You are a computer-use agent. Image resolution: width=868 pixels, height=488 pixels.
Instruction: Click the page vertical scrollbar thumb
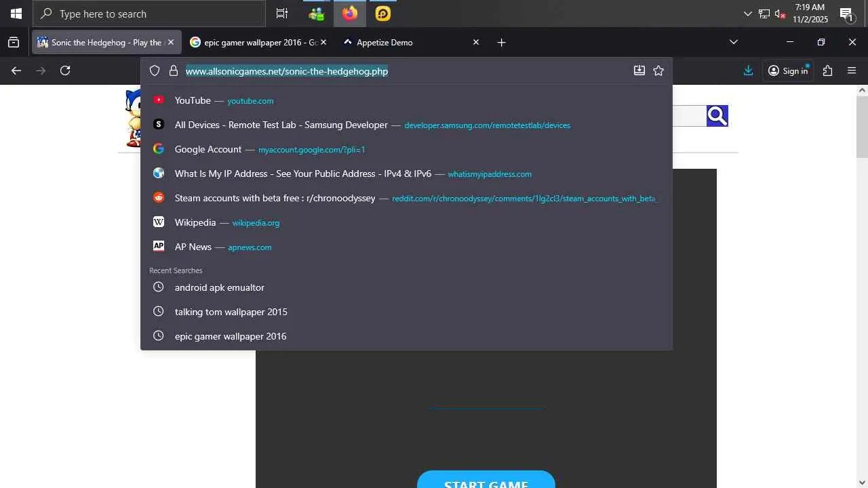tap(862, 127)
